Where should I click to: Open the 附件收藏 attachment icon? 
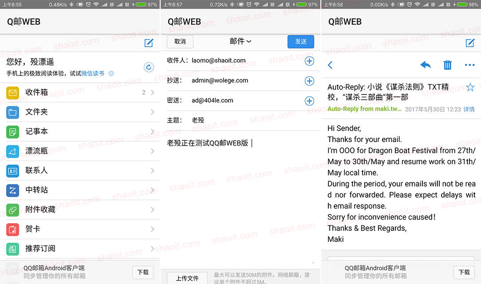pos(12,210)
